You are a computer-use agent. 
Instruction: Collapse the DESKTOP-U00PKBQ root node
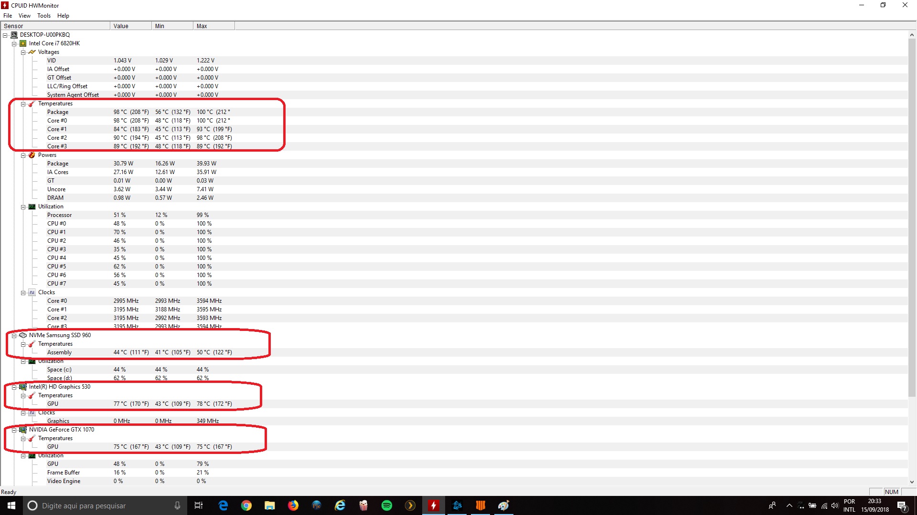(5, 35)
